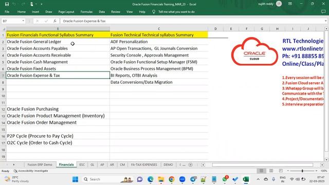
Task: Open the comments pane icon
Action: (x=323, y=12)
